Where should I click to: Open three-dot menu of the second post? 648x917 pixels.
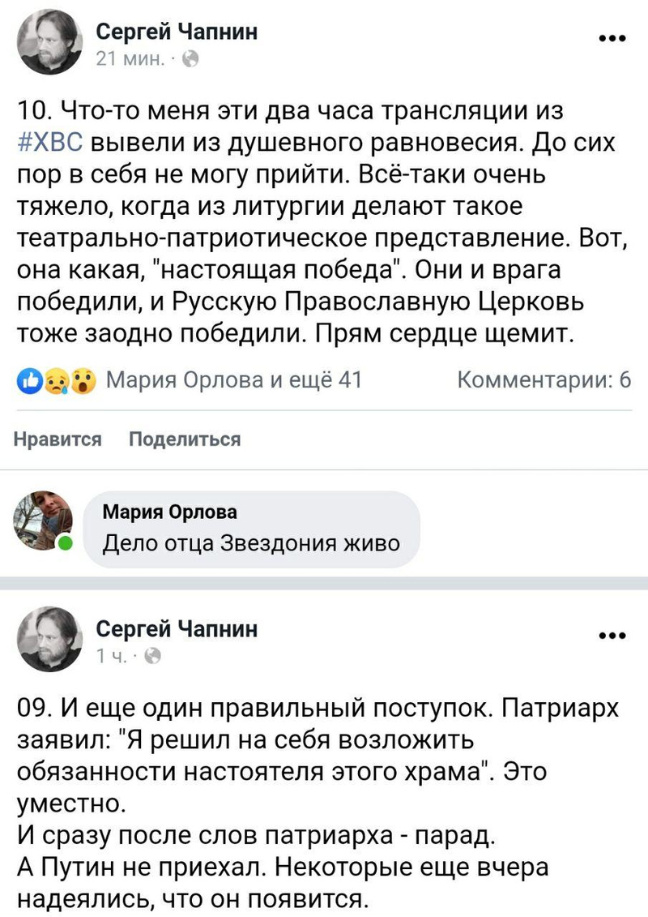click(x=612, y=636)
